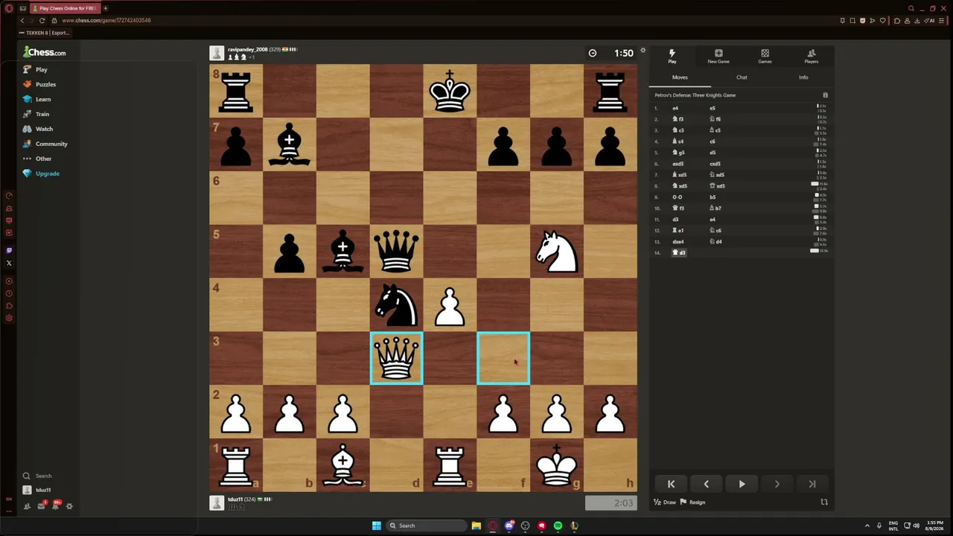The image size is (953, 536).
Task: Open ravipandey_2008 player profile
Action: [247, 49]
